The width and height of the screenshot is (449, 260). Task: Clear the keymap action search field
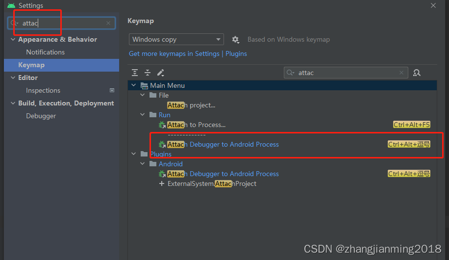401,73
